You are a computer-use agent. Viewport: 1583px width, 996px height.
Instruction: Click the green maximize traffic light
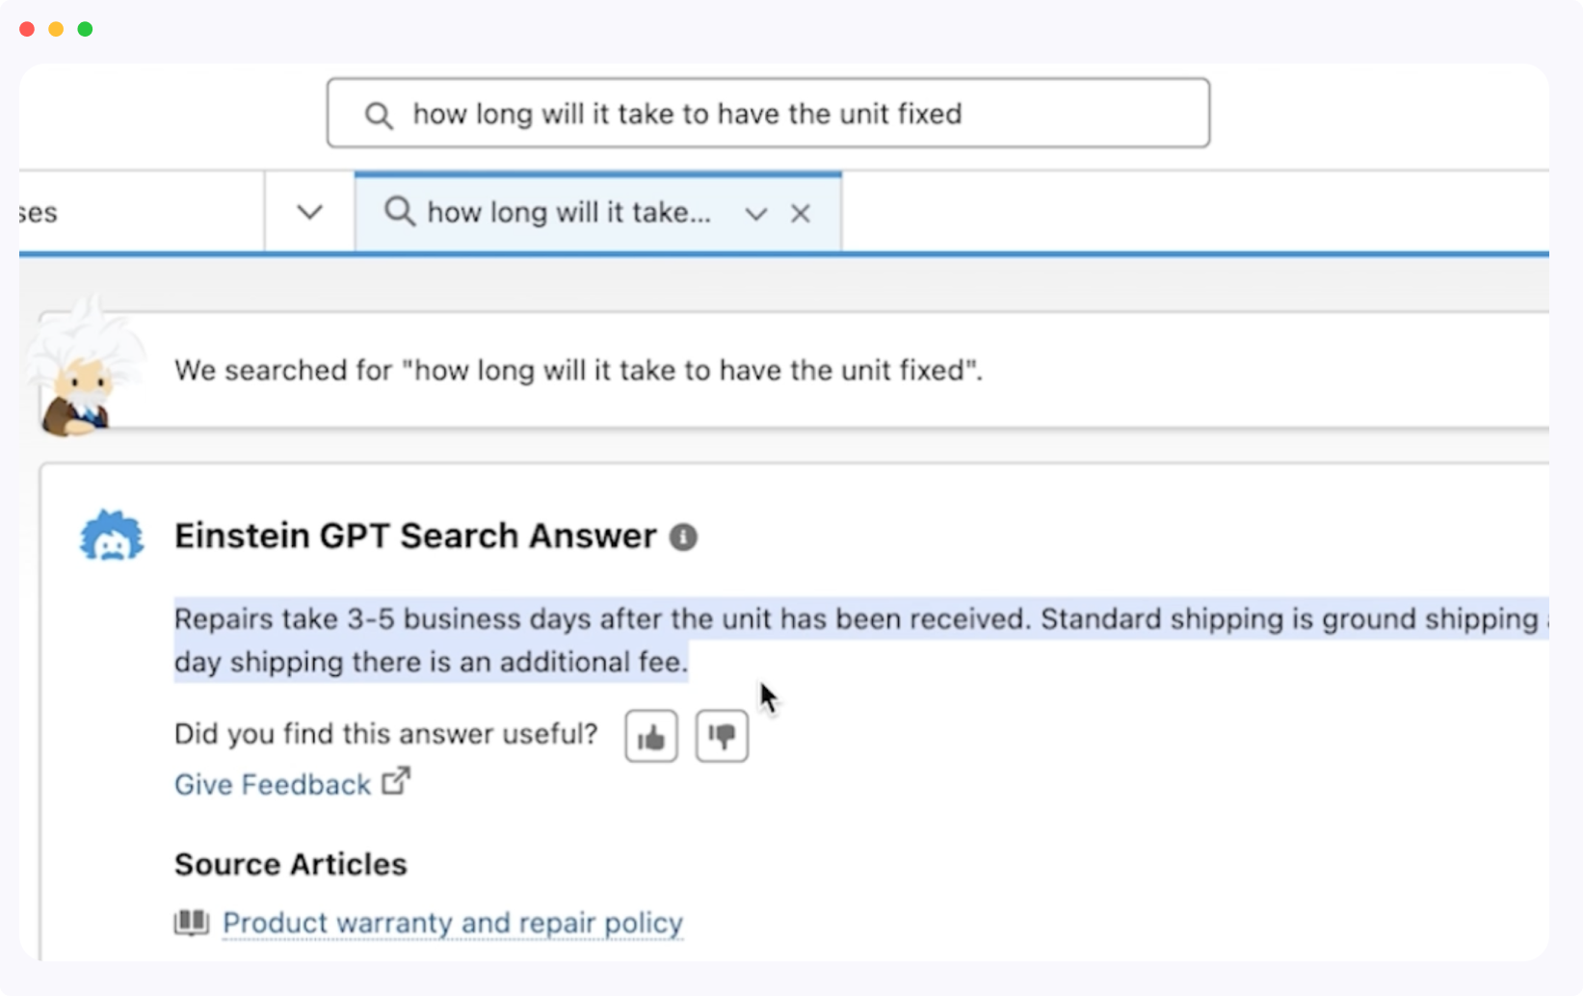point(85,29)
